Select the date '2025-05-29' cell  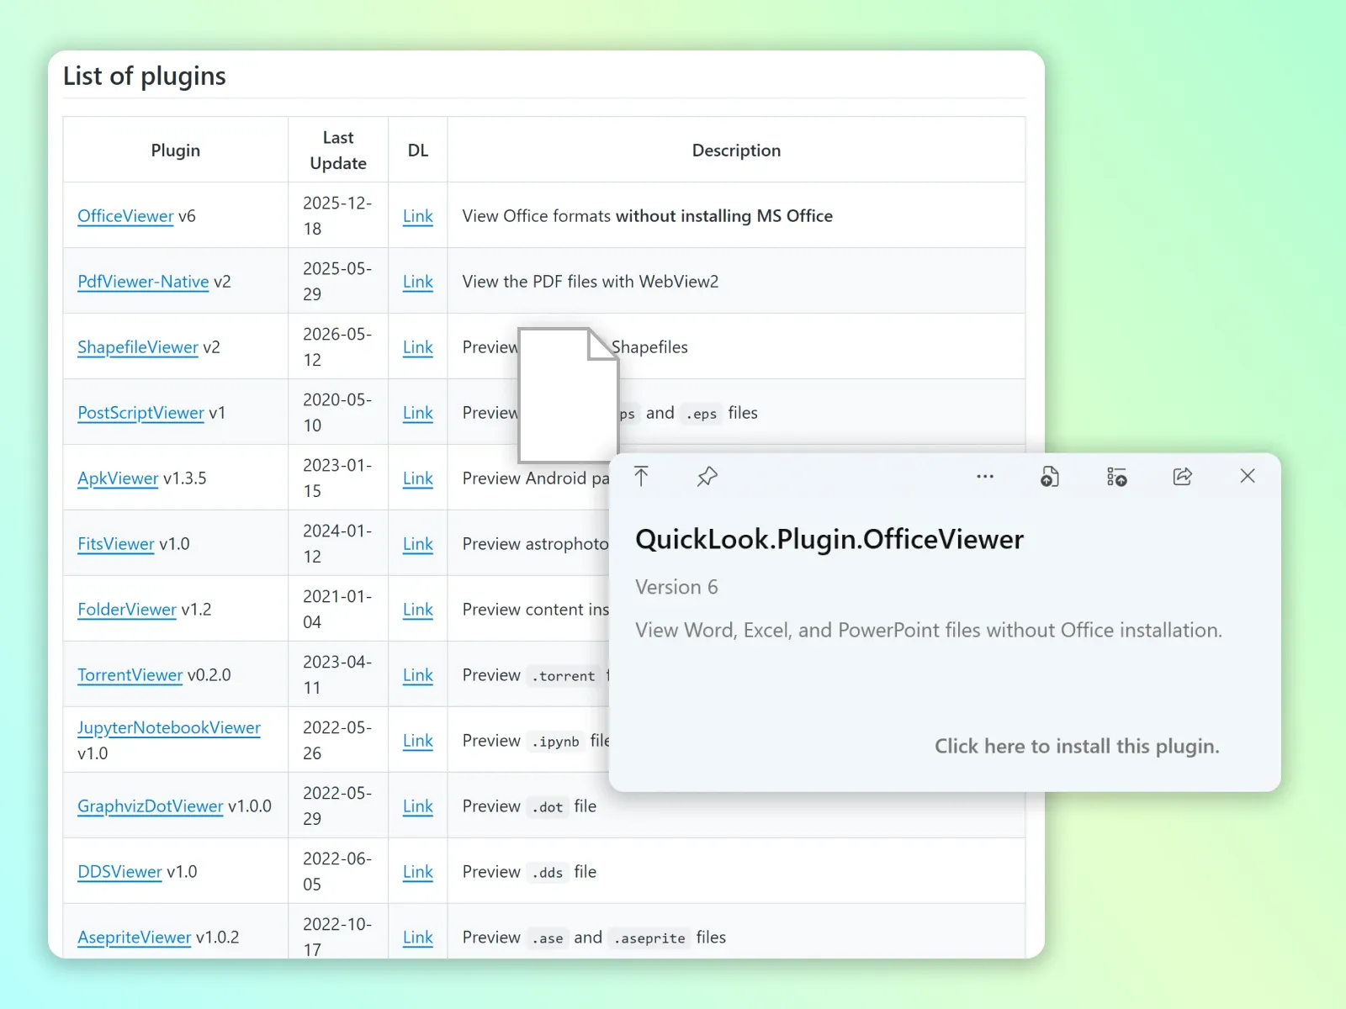click(x=337, y=282)
